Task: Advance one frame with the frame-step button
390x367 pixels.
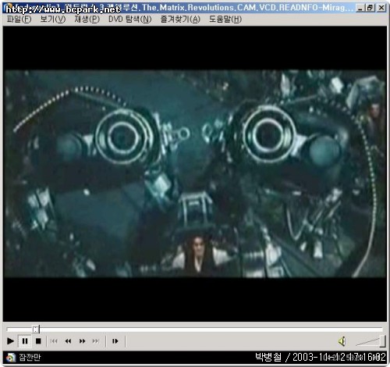Action: click(x=115, y=341)
